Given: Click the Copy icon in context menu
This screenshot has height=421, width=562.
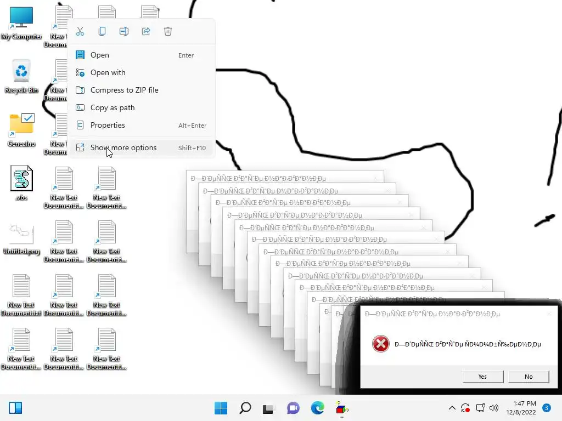Looking at the screenshot, I should point(102,31).
